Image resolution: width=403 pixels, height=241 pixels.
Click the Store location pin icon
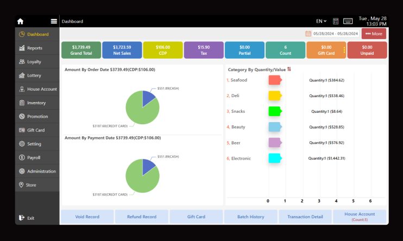[x=22, y=185]
